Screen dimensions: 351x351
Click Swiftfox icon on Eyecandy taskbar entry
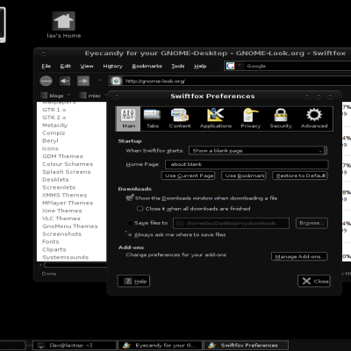[126, 346]
